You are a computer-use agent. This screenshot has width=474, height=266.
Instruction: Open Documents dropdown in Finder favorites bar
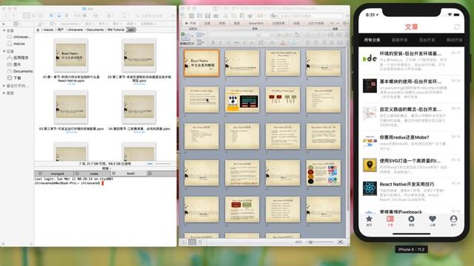(70, 24)
